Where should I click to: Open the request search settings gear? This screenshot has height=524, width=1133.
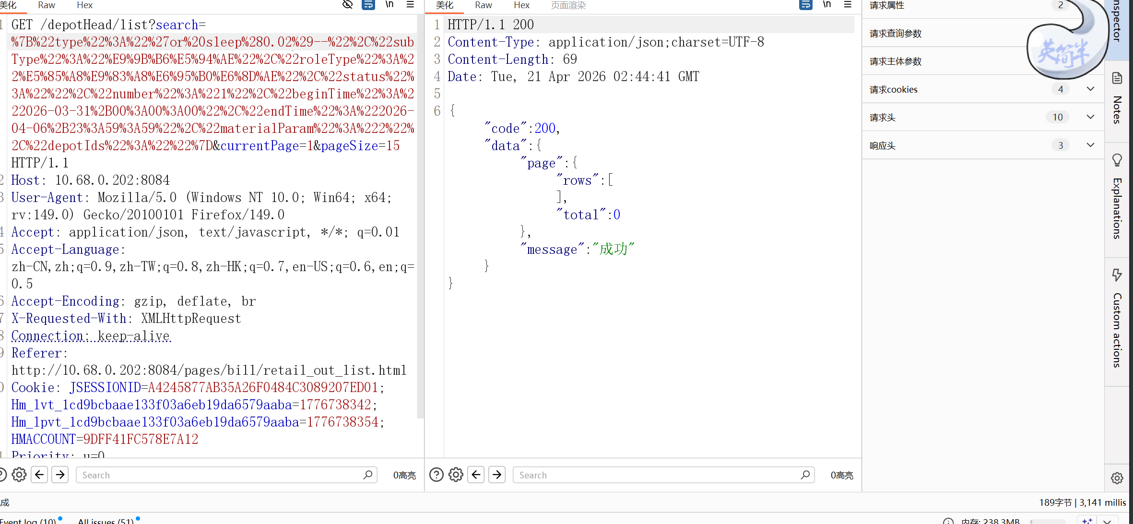[19, 475]
